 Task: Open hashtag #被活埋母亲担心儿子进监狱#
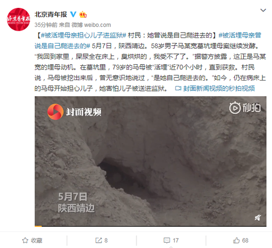point(84,36)
